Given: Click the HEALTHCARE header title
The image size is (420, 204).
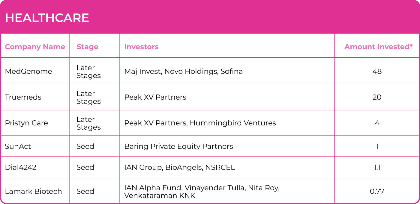Looking at the screenshot, I should [47, 18].
